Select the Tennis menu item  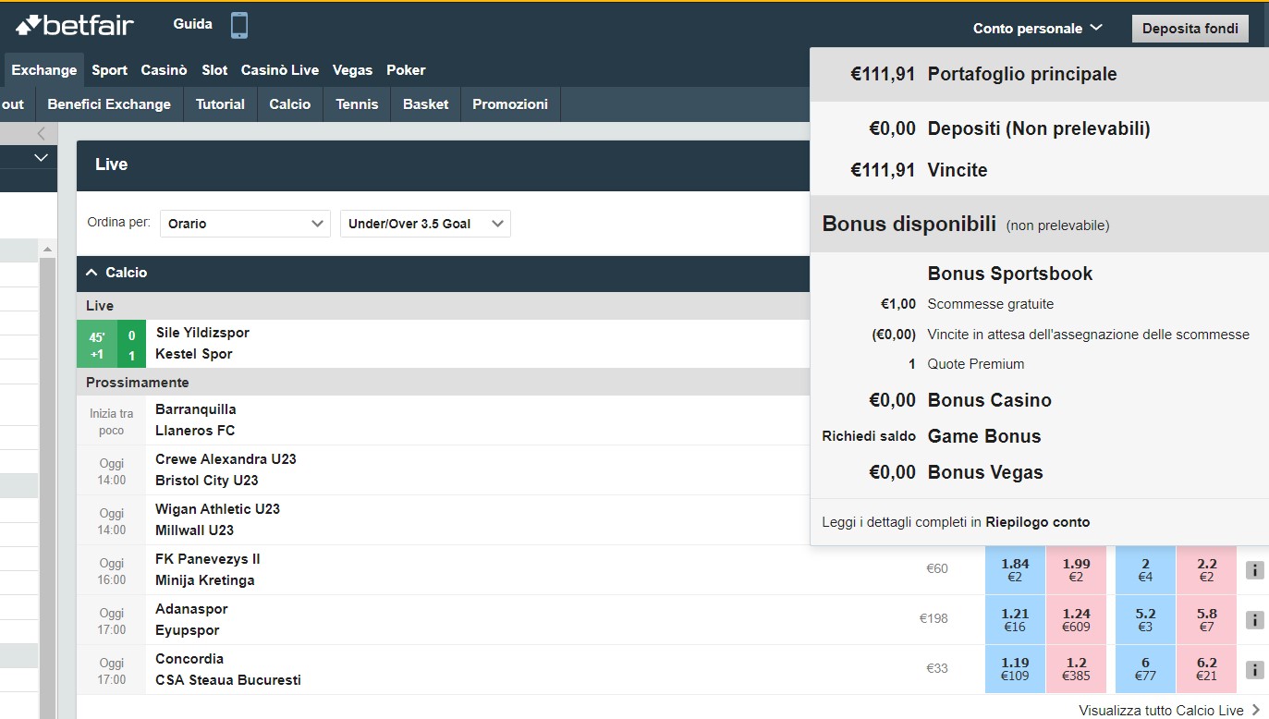(357, 104)
